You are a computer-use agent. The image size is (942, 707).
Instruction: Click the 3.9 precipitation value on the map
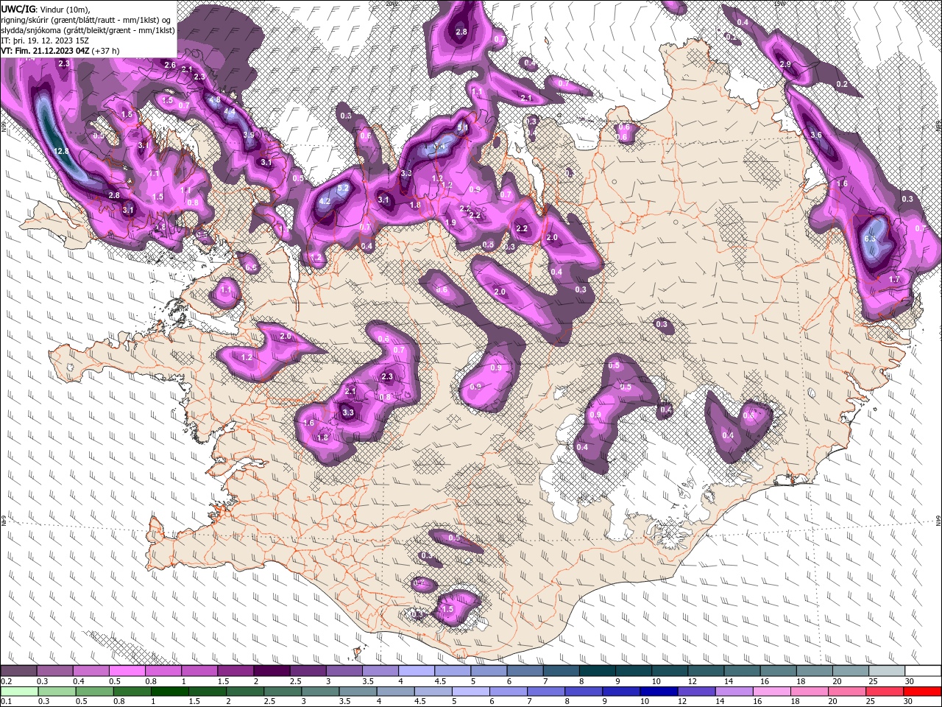(249, 135)
